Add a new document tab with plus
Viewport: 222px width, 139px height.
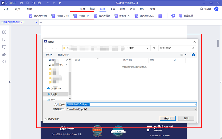pyautogui.click(x=41, y=23)
